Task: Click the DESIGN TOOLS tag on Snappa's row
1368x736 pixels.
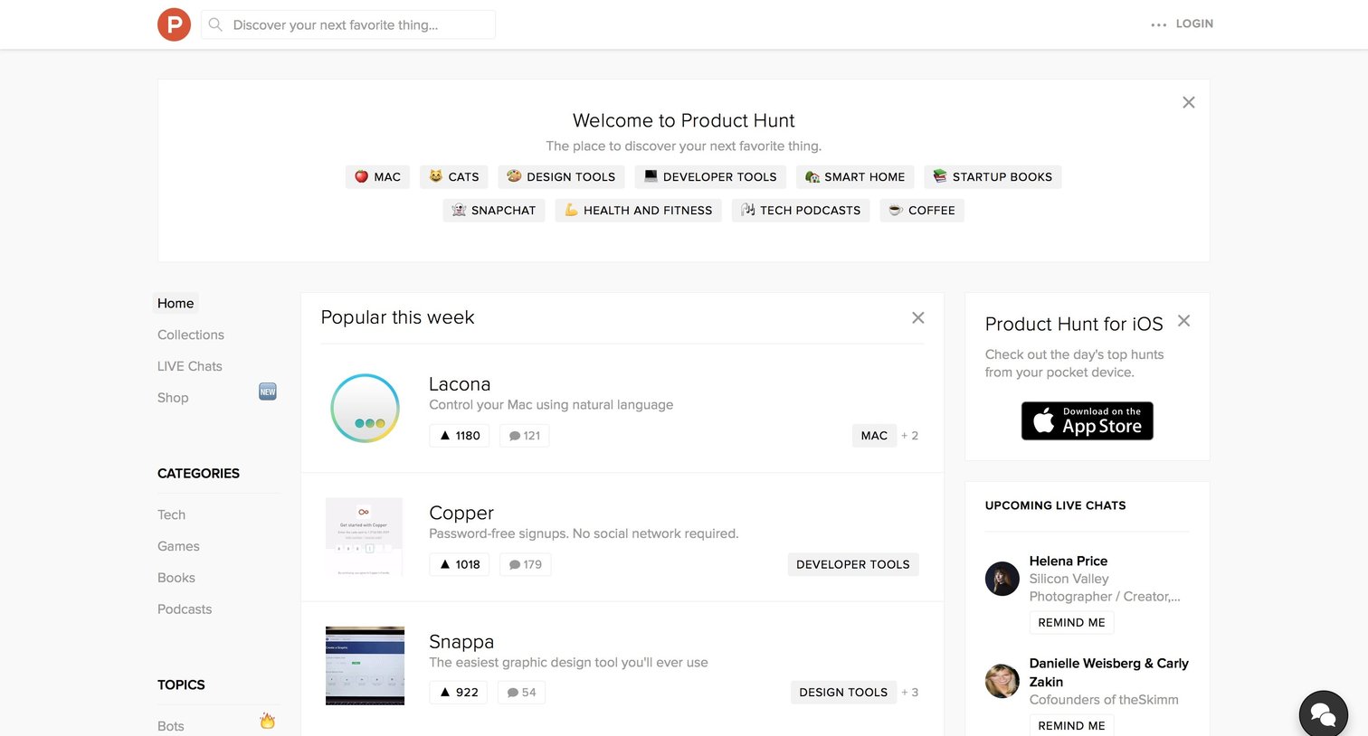Action: [843, 693]
